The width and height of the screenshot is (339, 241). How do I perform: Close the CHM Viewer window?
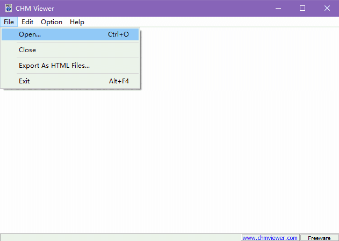[327, 8]
